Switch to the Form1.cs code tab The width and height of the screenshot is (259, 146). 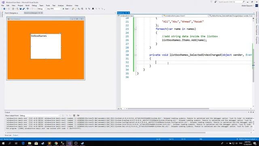pos(121,13)
